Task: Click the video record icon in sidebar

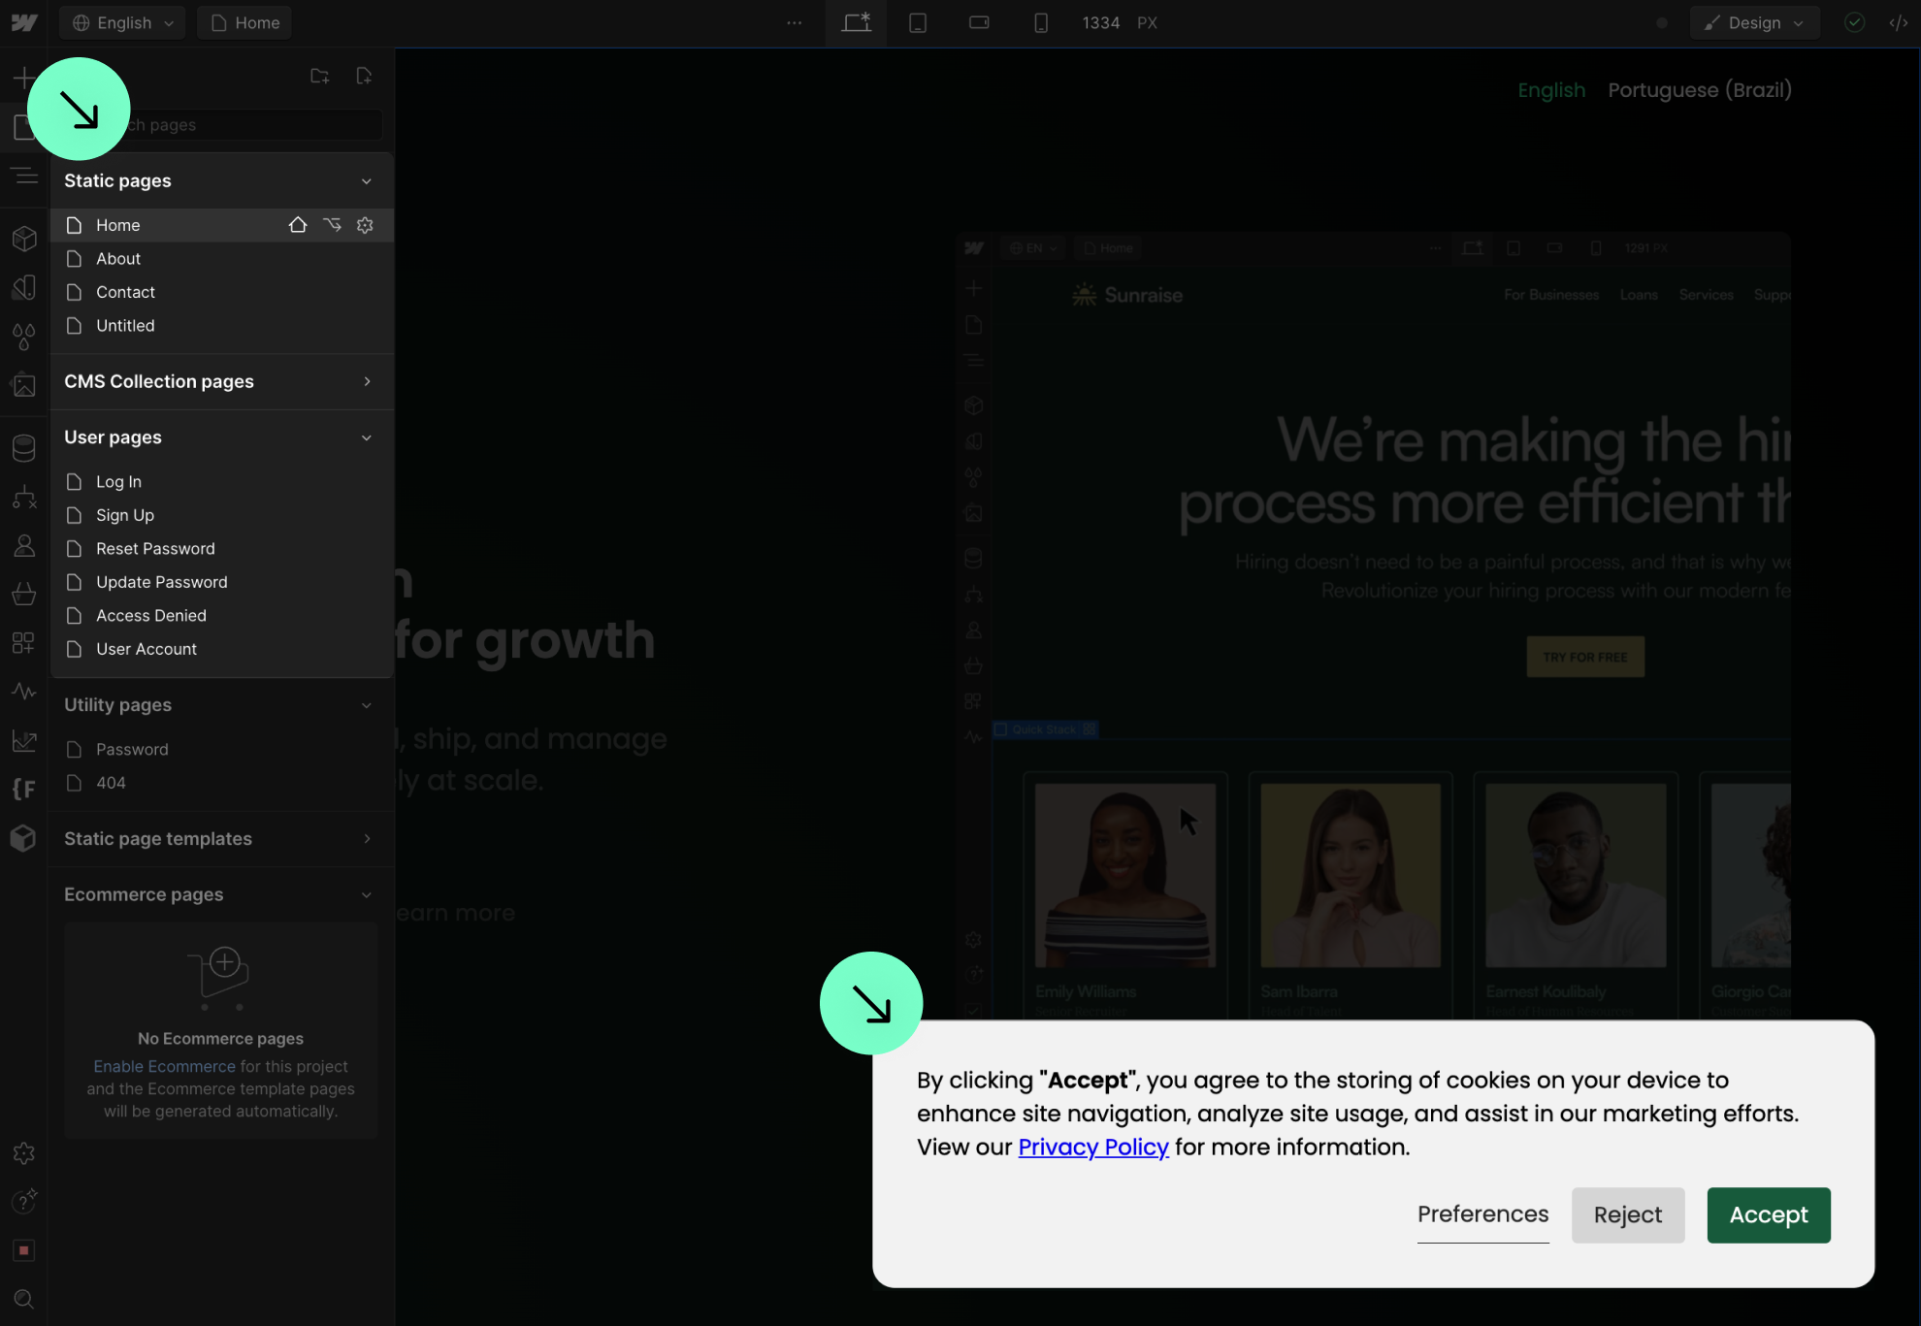Action: [24, 1250]
